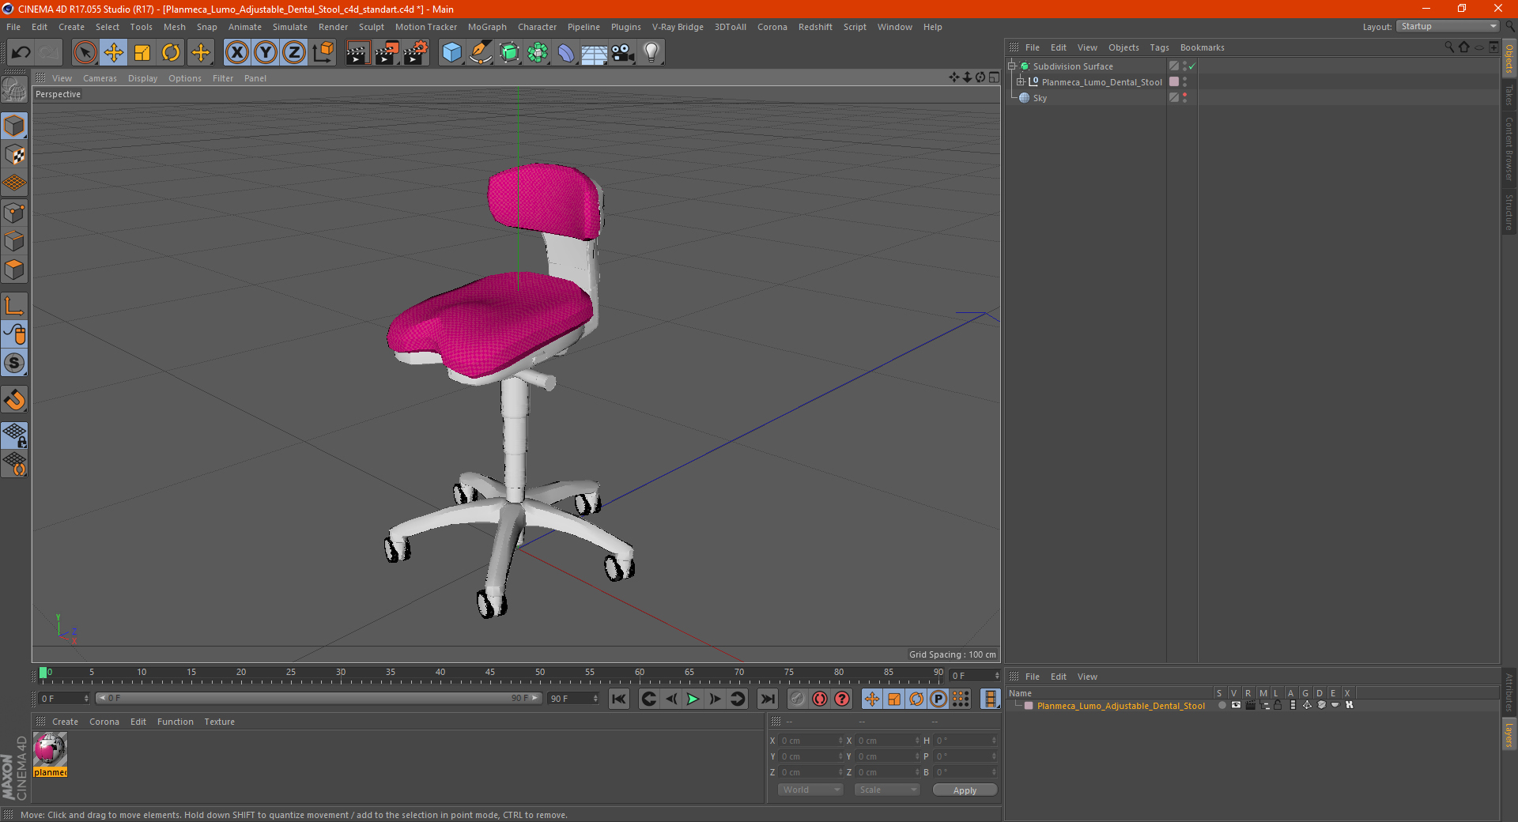Open the Layout Startup dropdown
The height and width of the screenshot is (822, 1518).
click(1448, 26)
